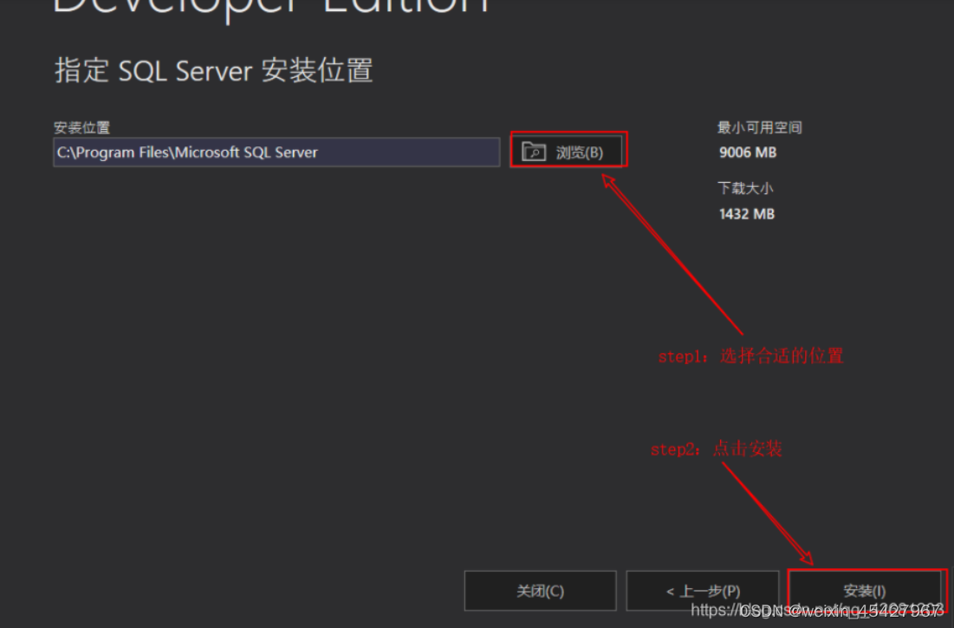
Task: Click the 指定 SQL Server 安装位置 heading
Action: click(x=213, y=70)
